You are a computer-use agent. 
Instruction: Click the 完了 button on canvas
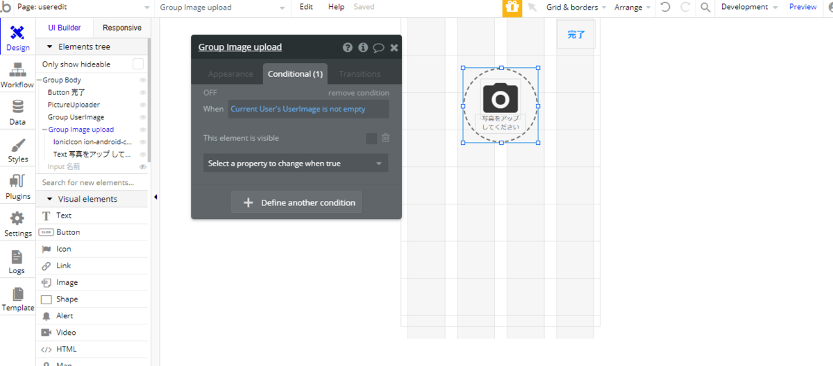pyautogui.click(x=576, y=35)
